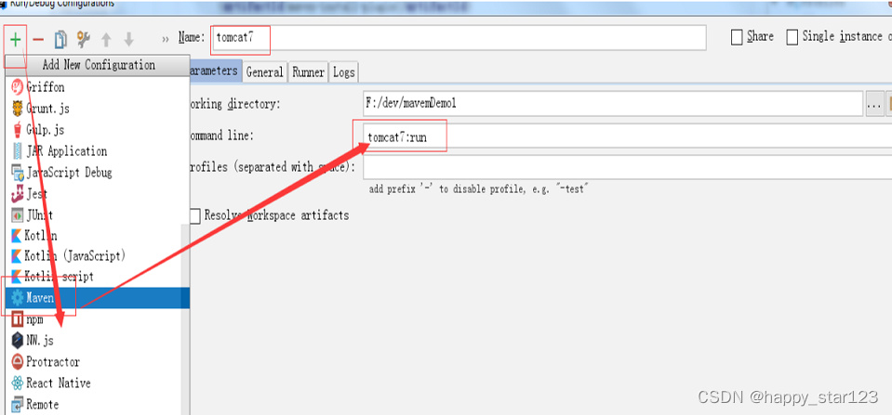Image resolution: width=892 pixels, height=415 pixels.
Task: Select JAR Application configuration type
Action: 97,150
